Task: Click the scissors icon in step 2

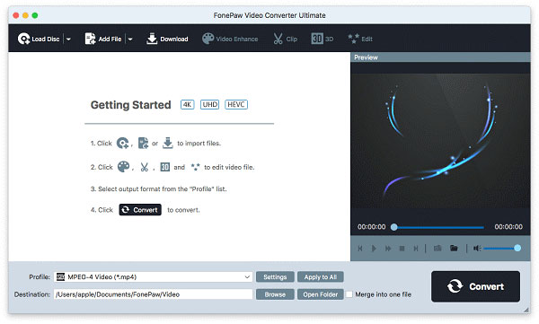Action: click(144, 167)
